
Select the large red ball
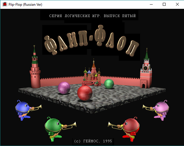pyautogui.click(x=85, y=93)
